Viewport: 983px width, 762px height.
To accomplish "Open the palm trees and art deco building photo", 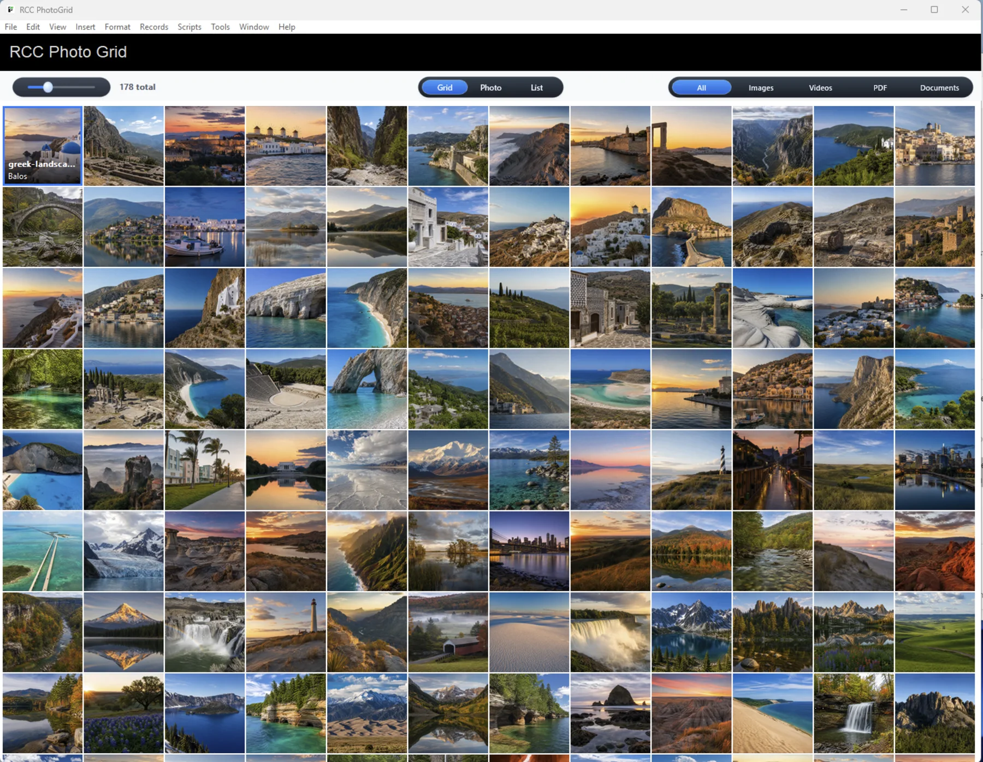I will pyautogui.click(x=205, y=470).
